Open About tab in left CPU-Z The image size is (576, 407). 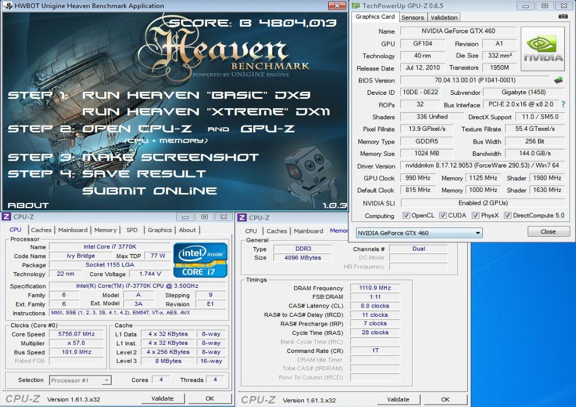(x=187, y=230)
